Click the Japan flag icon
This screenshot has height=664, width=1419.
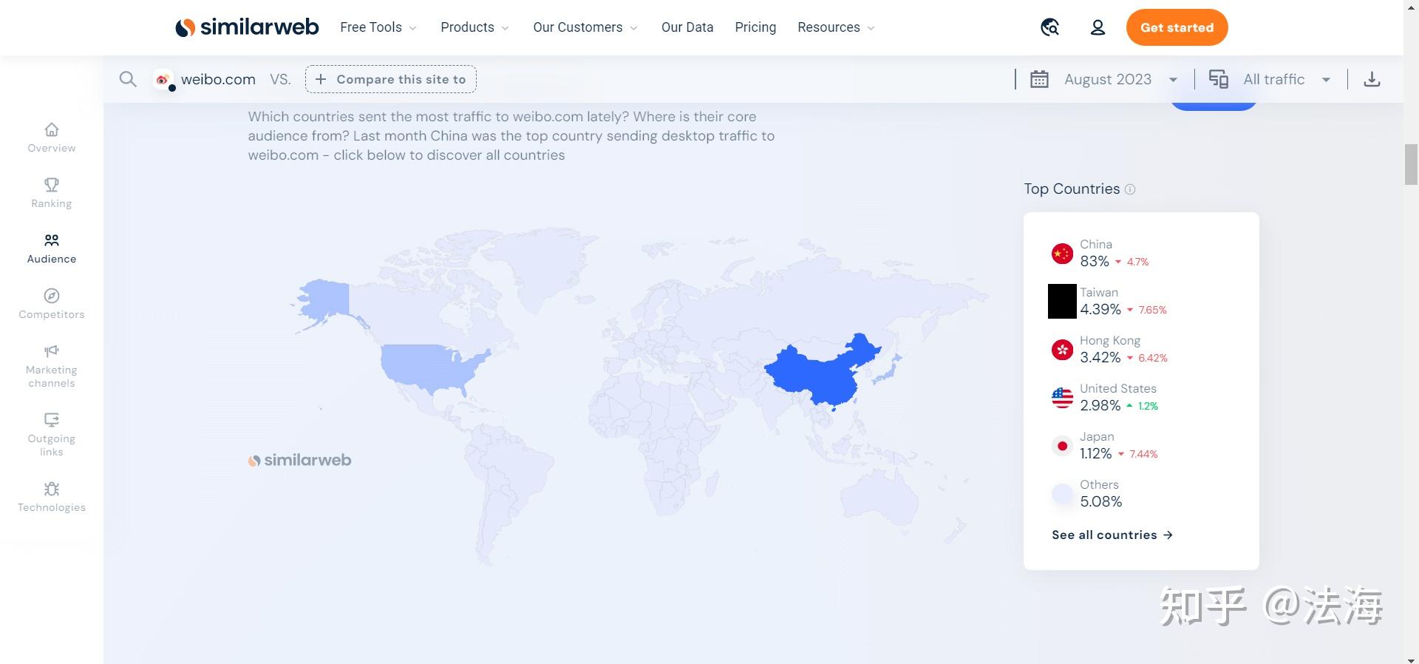pyautogui.click(x=1062, y=446)
